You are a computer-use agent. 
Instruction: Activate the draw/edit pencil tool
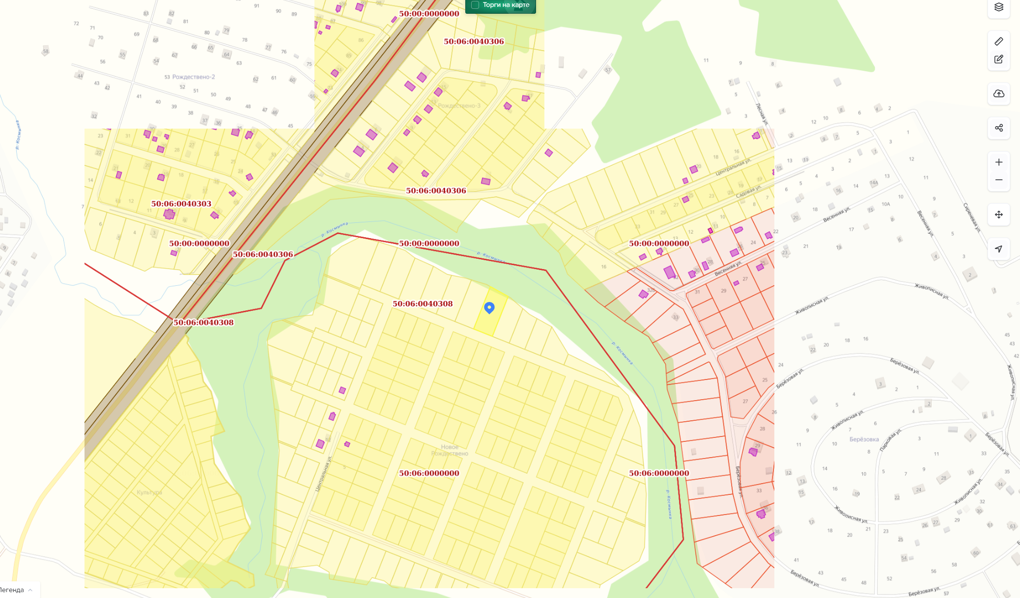(998, 59)
